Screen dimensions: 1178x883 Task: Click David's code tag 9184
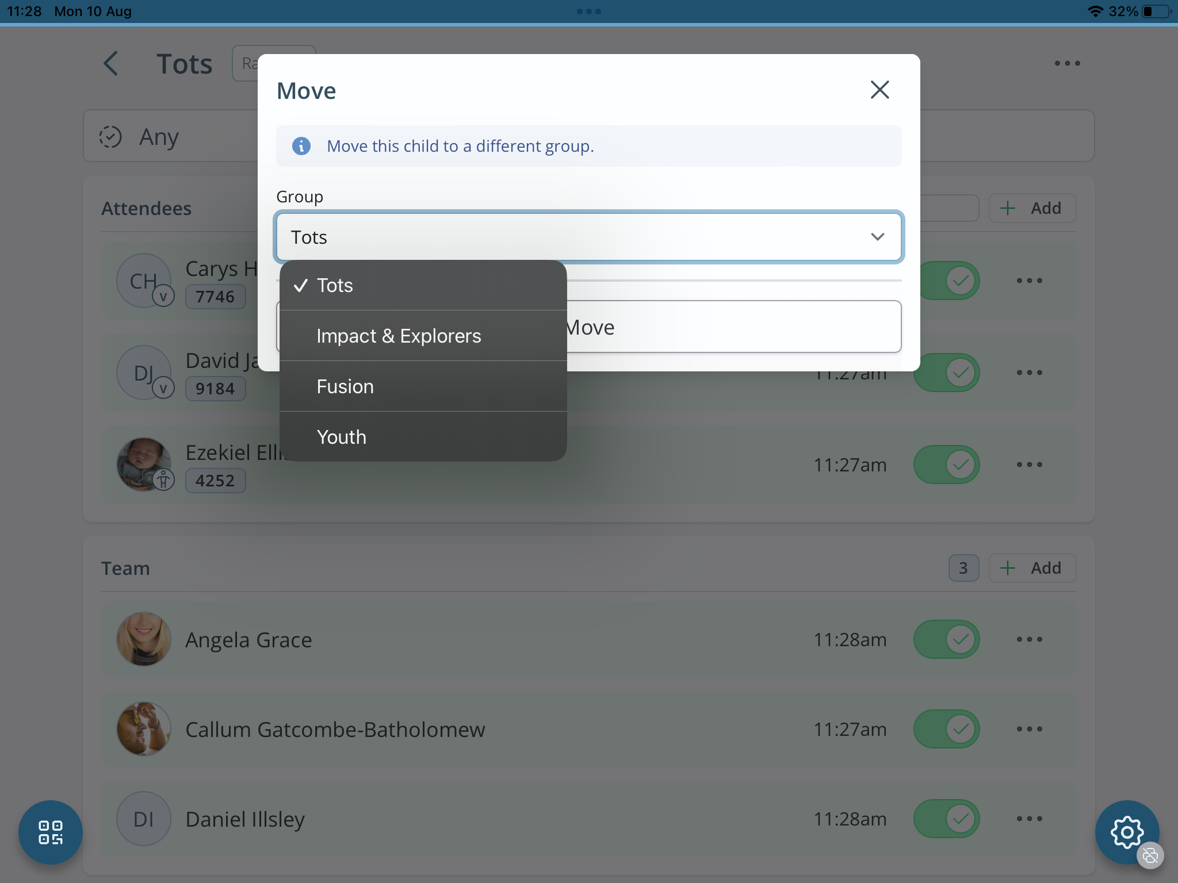(x=215, y=389)
